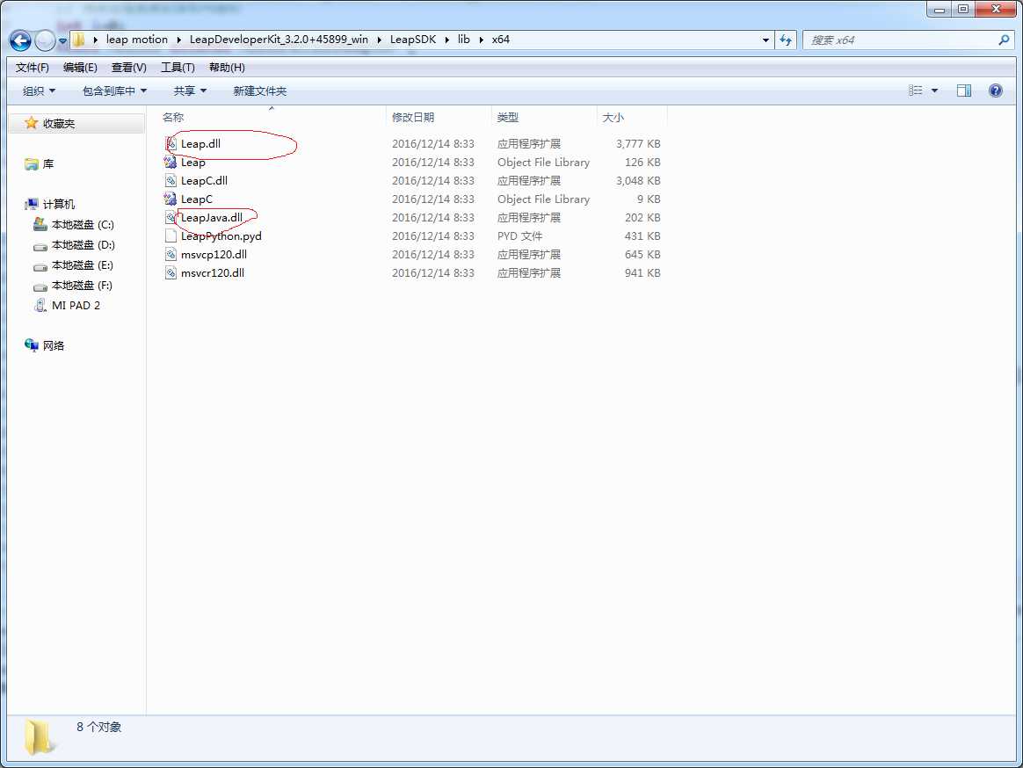Expand breadcrumb arrow after LeapSDK
The image size is (1023, 768).
[447, 40]
